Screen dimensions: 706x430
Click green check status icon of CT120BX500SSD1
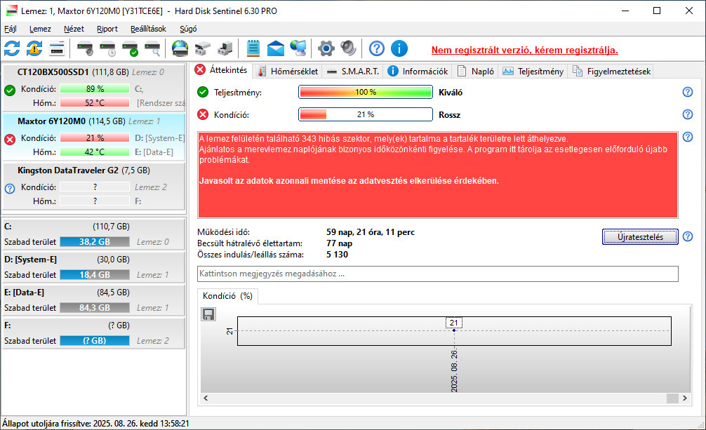[10, 90]
